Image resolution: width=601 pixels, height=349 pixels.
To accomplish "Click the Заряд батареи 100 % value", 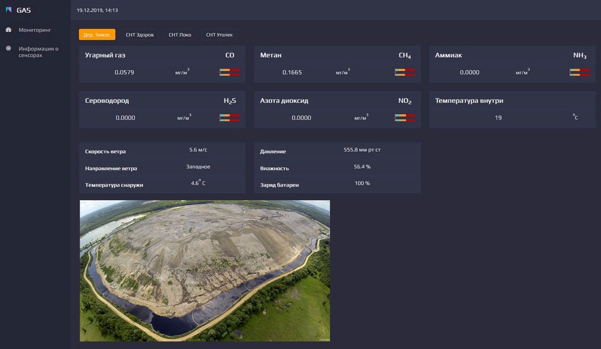I will click(362, 183).
